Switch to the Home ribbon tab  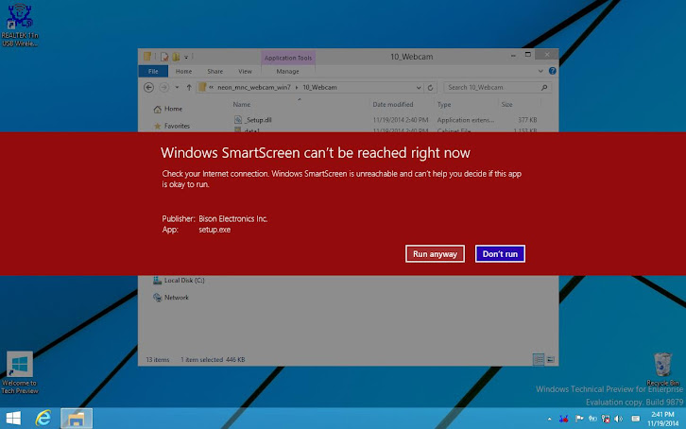point(183,71)
